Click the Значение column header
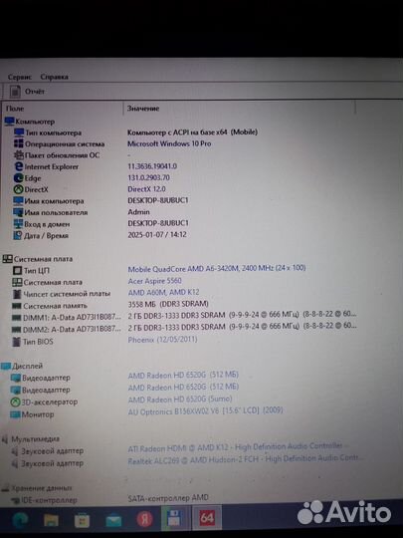This screenshot has width=403, height=538. 143,109
